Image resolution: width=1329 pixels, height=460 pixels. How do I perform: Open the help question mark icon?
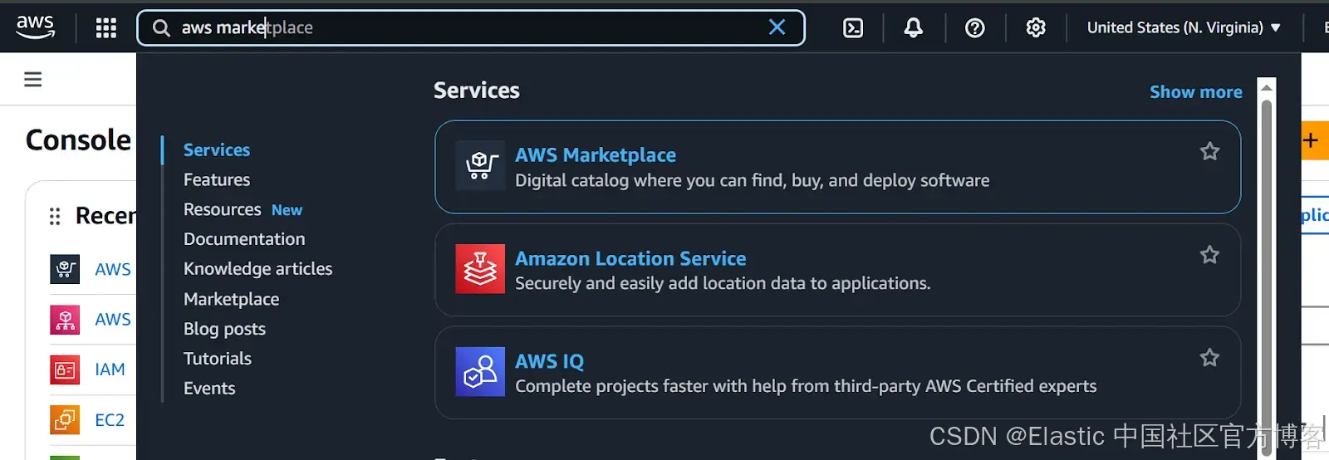(975, 27)
